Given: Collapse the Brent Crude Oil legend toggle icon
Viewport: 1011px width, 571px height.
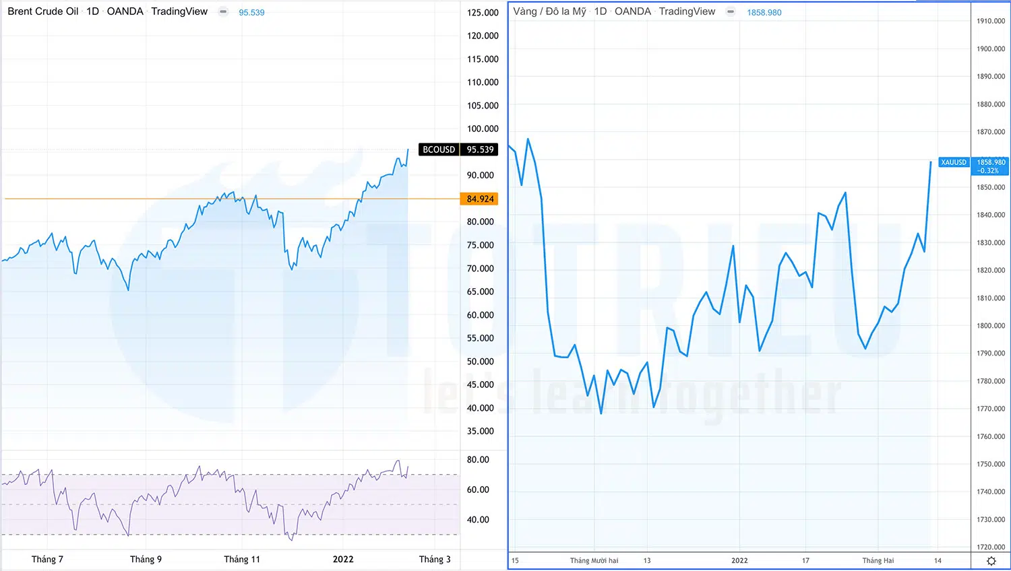Looking at the screenshot, I should tap(223, 11).
